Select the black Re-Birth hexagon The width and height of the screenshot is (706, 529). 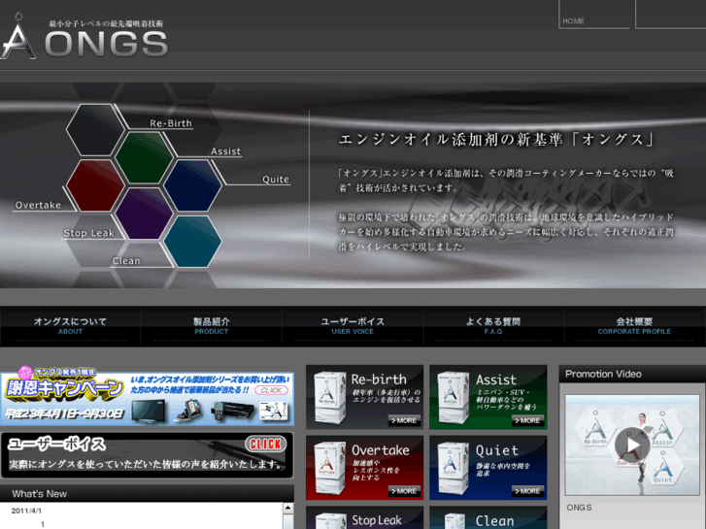pos(95,130)
